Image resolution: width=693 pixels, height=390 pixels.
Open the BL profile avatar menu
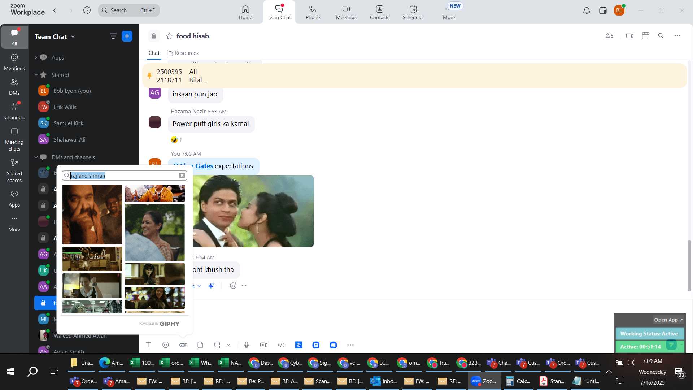pos(619,10)
